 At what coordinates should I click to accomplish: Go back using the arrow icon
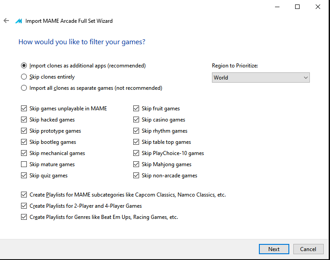tap(6, 21)
